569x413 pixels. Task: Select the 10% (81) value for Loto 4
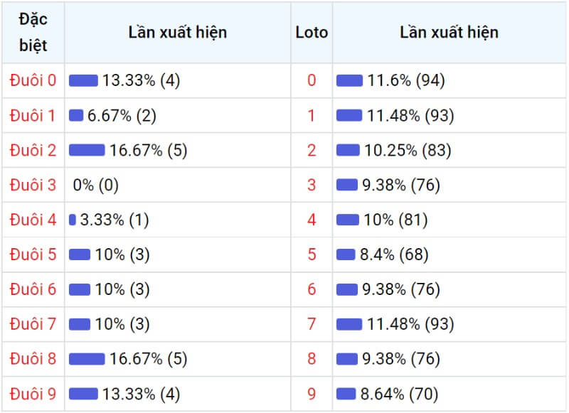coord(395,220)
